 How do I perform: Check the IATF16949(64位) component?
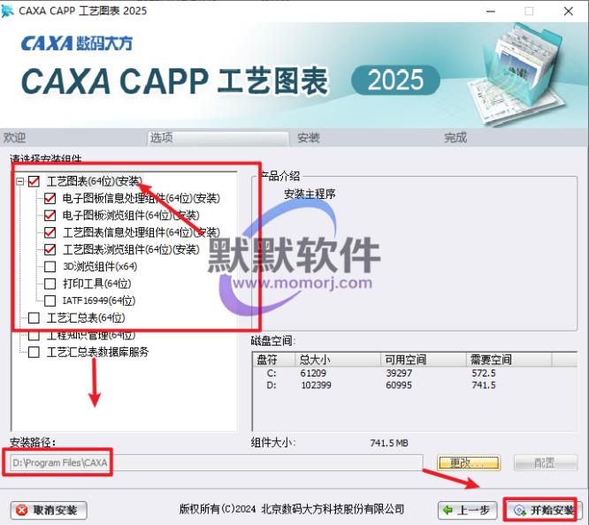pyautogui.click(x=50, y=301)
